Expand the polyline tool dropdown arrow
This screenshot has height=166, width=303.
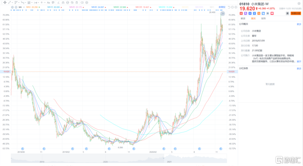pos(19,3)
